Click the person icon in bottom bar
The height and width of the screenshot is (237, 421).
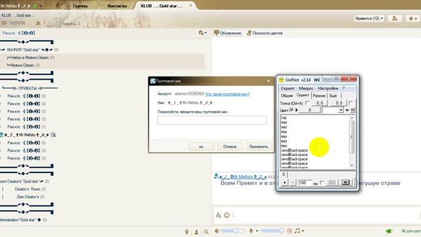197,232
